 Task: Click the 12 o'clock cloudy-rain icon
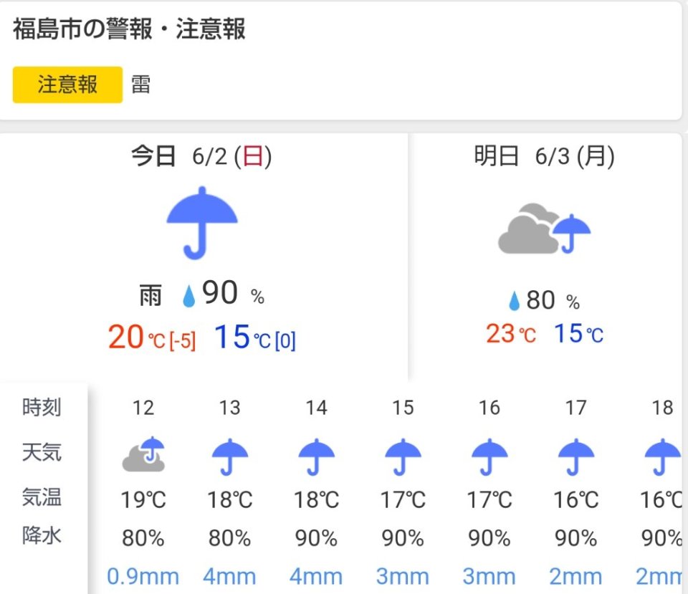(143, 454)
